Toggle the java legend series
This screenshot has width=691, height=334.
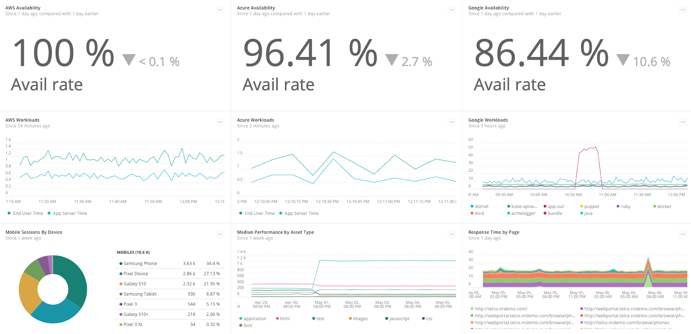586,213
